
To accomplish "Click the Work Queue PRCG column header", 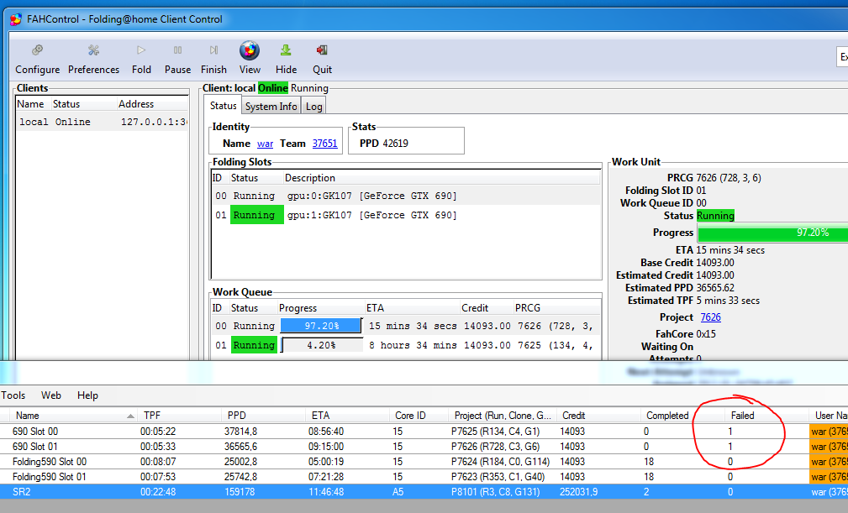I will [556, 308].
